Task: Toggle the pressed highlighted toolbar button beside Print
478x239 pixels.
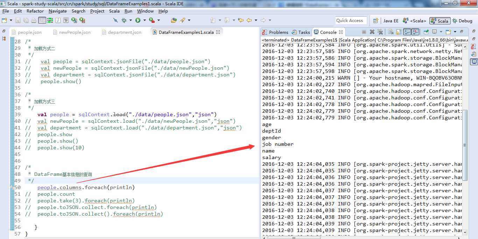Action: click(x=42, y=20)
